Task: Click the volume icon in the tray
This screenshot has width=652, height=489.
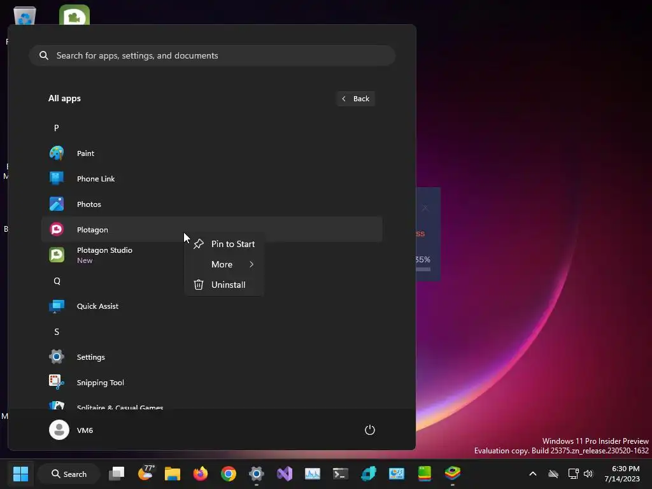Action: click(x=588, y=474)
